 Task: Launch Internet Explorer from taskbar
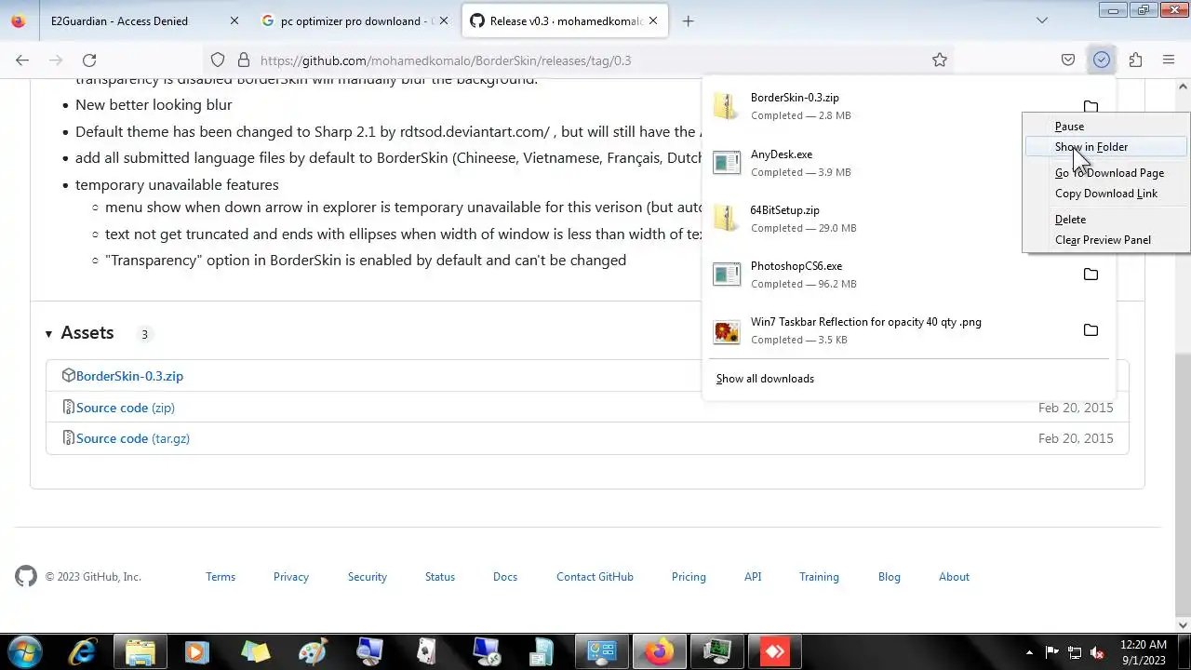(x=83, y=651)
